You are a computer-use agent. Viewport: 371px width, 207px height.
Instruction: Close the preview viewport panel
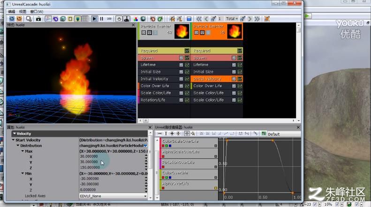[x=133, y=25]
